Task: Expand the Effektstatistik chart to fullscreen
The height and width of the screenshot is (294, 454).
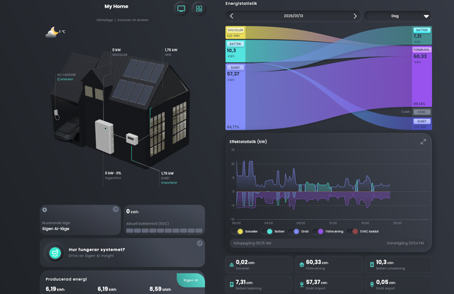Action: point(423,142)
